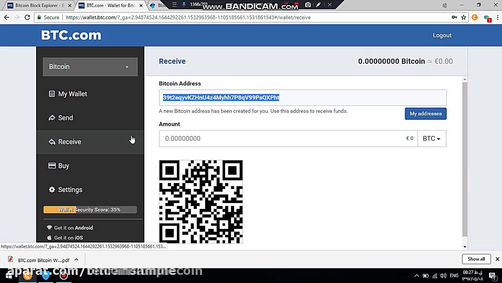Open the BTC unit dropdown
The image size is (502, 283).
click(x=431, y=138)
